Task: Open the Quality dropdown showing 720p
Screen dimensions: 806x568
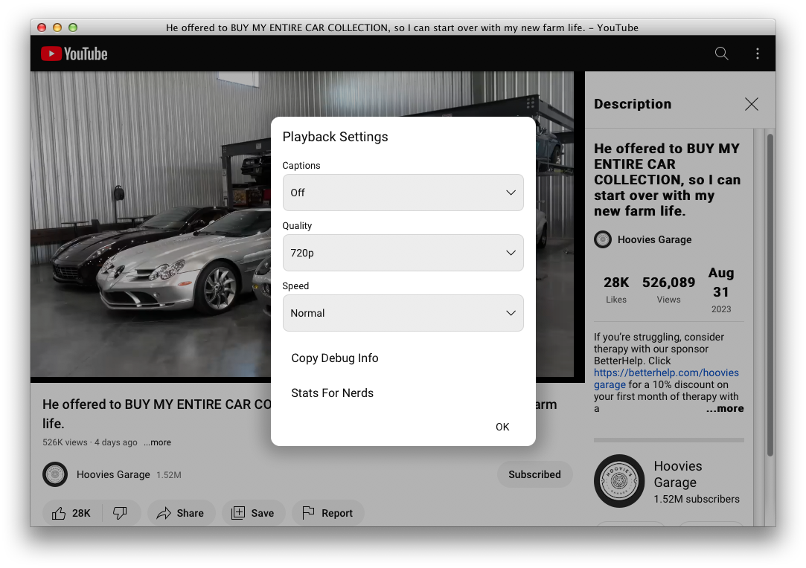Action: [x=403, y=253]
